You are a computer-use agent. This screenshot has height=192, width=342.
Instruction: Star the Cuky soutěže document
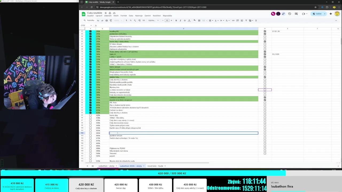coord(106,13)
